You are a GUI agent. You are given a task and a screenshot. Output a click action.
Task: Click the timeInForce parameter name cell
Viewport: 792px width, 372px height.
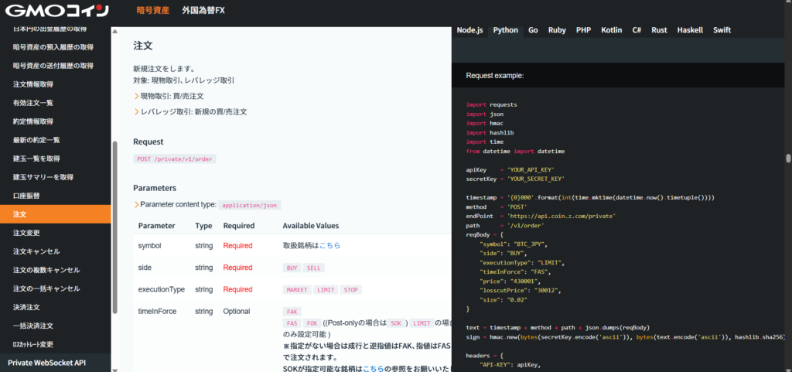(157, 312)
